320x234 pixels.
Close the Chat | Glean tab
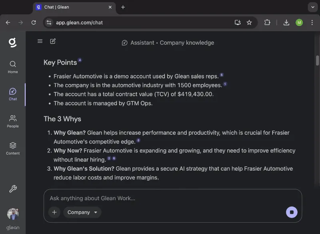tap(110, 7)
